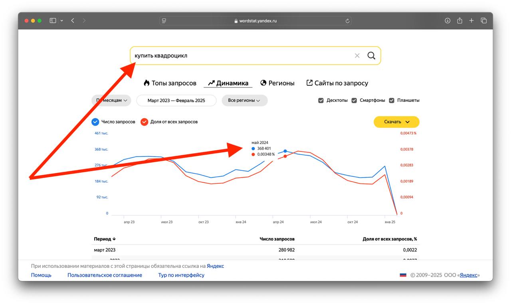This screenshot has width=511, height=305.
Task: Expand the Все регионы dropdown
Action: [x=244, y=101]
